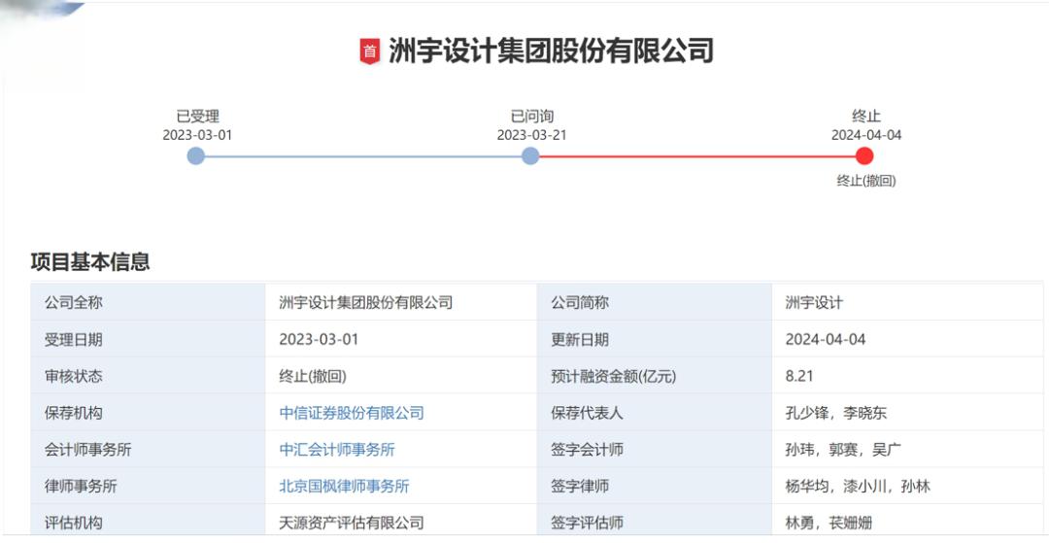Click the 公司全称 label cell
Viewport: 1049px width, 543px height.
pyautogui.click(x=148, y=302)
